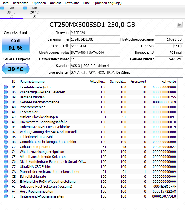Image resolution: width=185 pixels, height=210 pixels.
Task: Select the Host-Programmseiten parameter name
Action: click(36, 191)
